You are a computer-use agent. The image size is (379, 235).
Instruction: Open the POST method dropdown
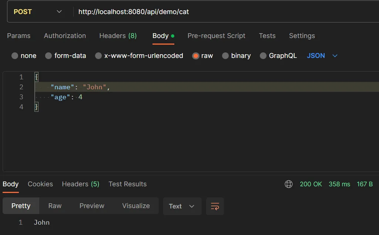pos(38,12)
